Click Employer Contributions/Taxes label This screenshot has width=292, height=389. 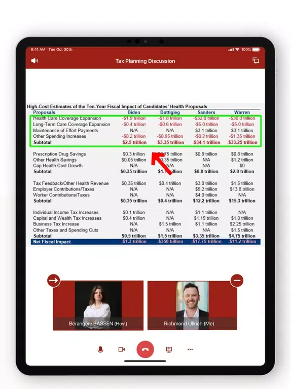pyautogui.click(x=63, y=189)
